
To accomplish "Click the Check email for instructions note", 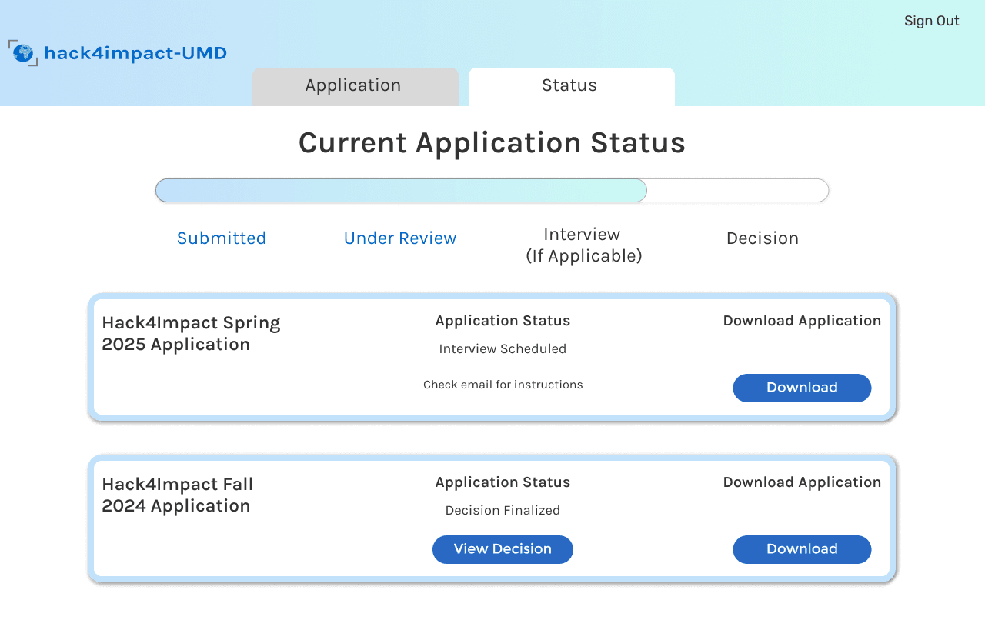I will [x=503, y=385].
